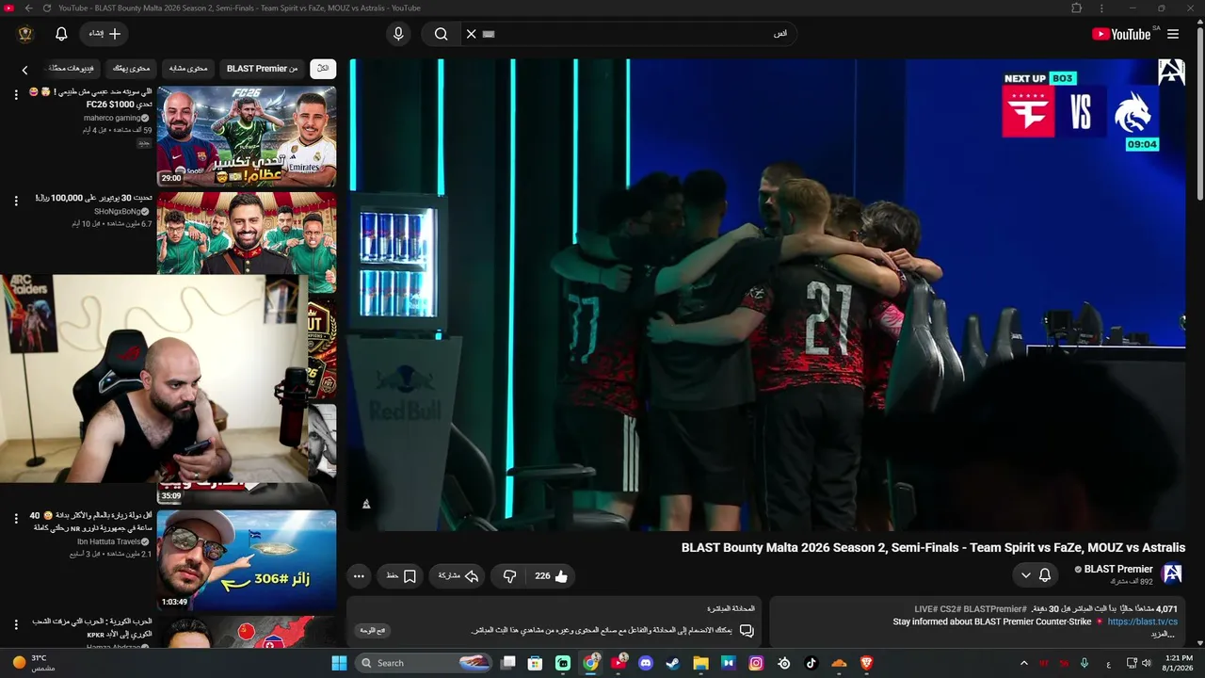
Task: Show hidden system tray icons
Action: [x=1024, y=663]
